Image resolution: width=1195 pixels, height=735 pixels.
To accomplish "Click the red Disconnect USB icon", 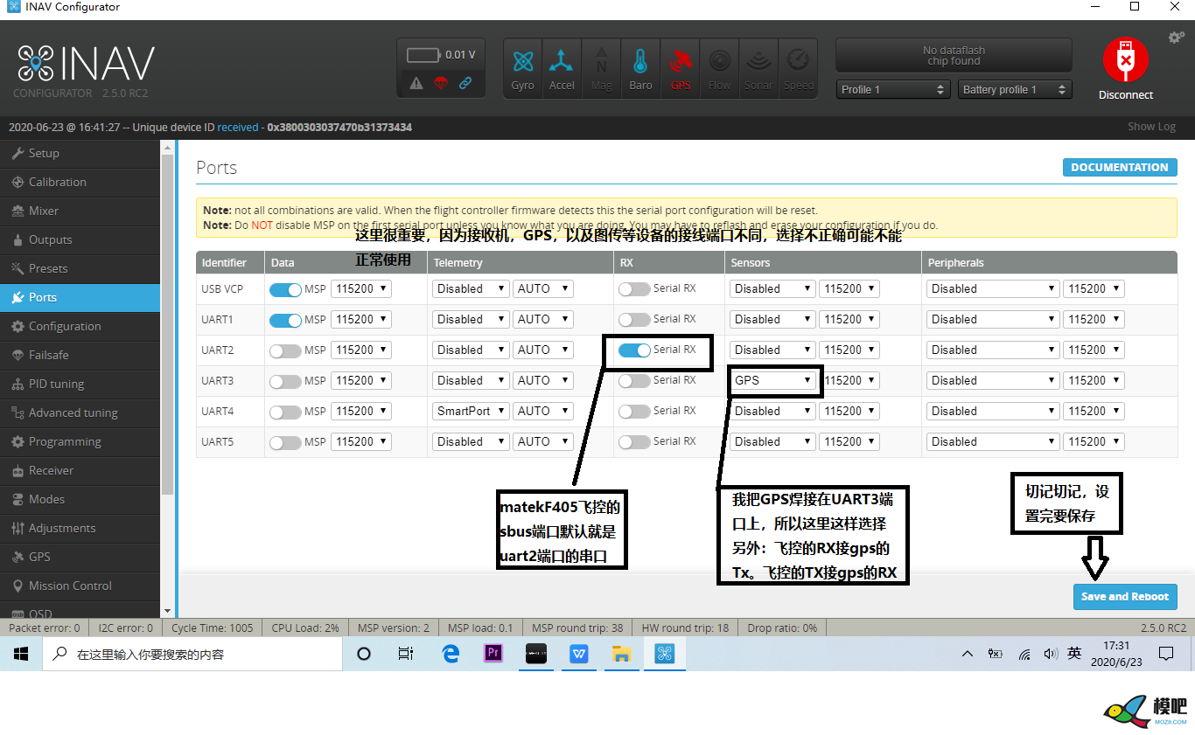I will (1126, 59).
